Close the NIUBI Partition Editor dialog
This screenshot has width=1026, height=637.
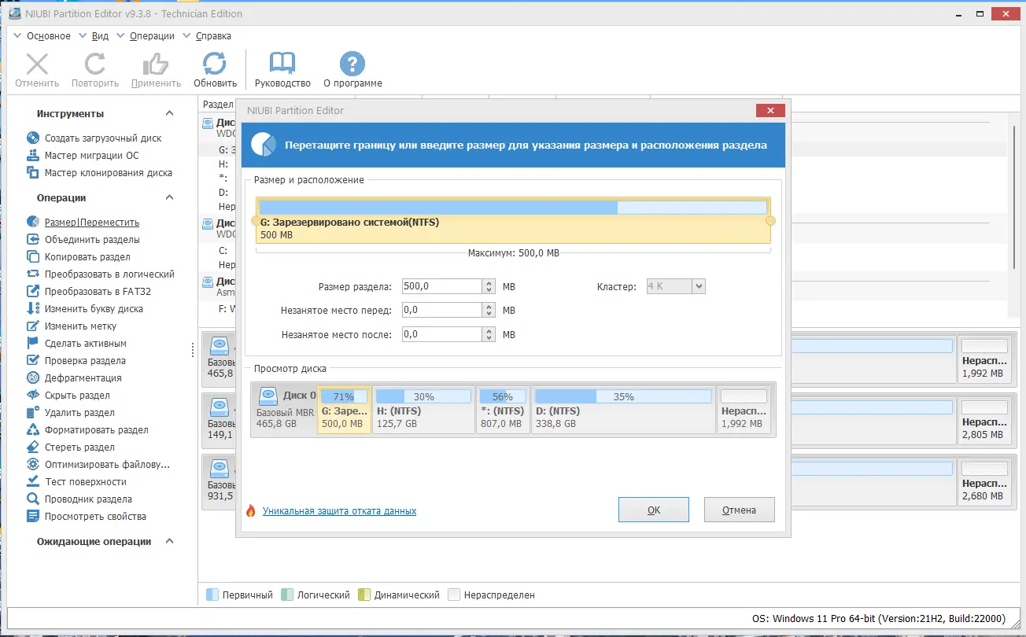point(770,111)
